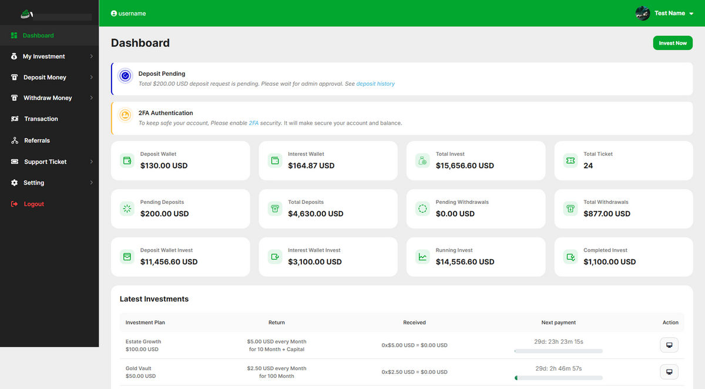This screenshot has height=389, width=705.
Task: Click the My Investment money bag icon
Action: 14,56
